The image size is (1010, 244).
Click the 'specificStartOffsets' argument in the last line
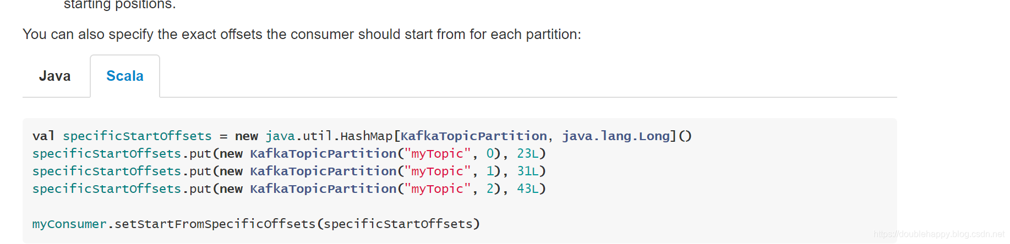tap(398, 224)
